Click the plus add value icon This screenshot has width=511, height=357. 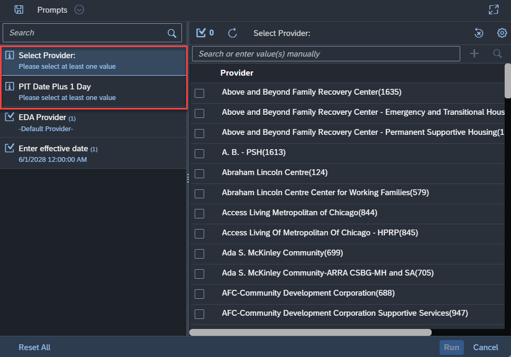(x=474, y=54)
